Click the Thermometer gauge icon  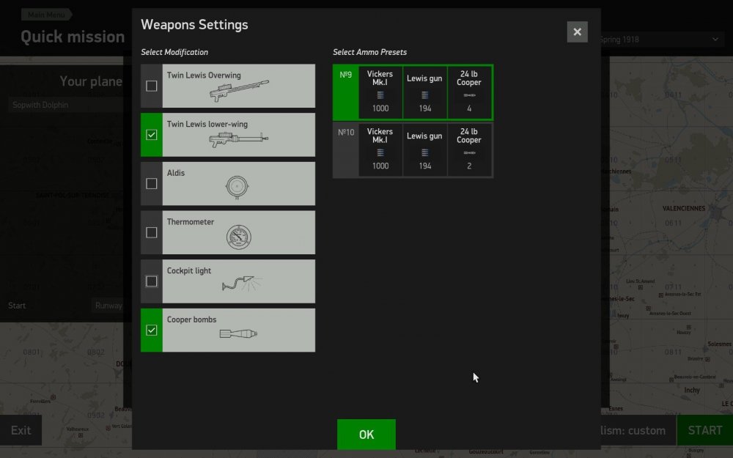pyautogui.click(x=239, y=237)
